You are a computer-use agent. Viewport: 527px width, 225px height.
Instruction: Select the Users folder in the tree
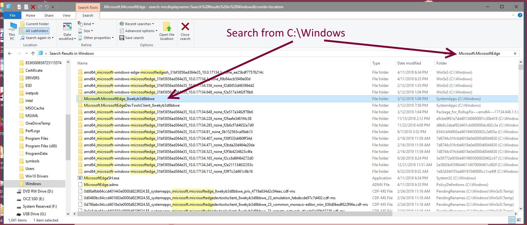(x=30, y=169)
